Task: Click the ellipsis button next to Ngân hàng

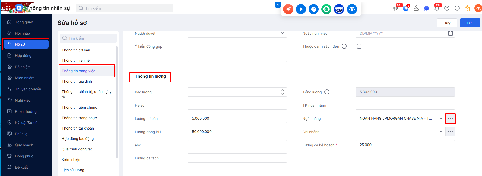Action: pyautogui.click(x=450, y=118)
